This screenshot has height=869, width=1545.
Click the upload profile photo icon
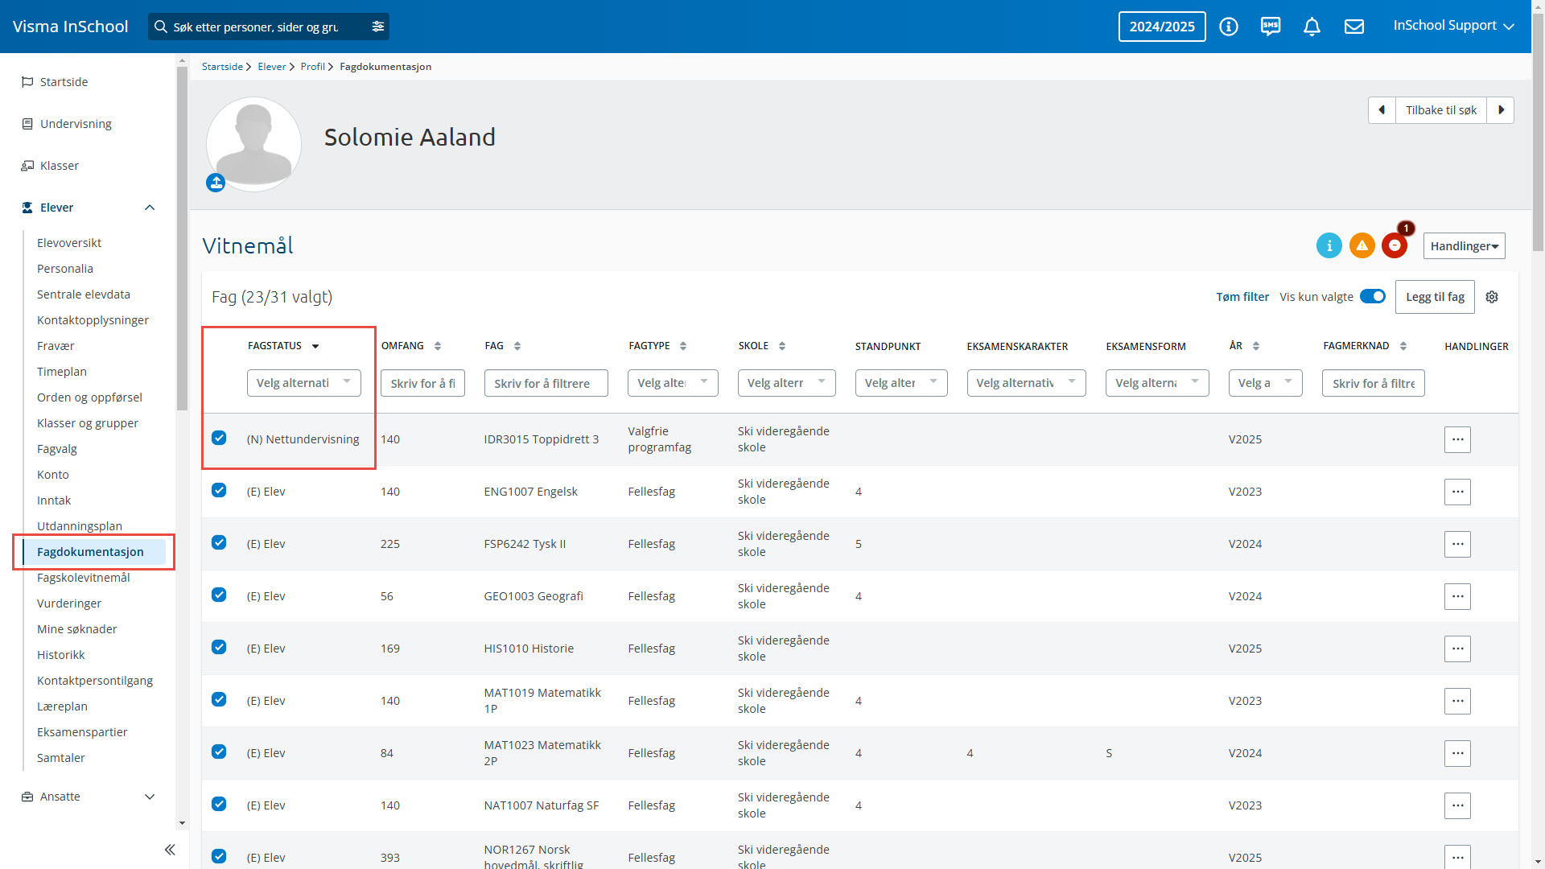[x=216, y=183]
